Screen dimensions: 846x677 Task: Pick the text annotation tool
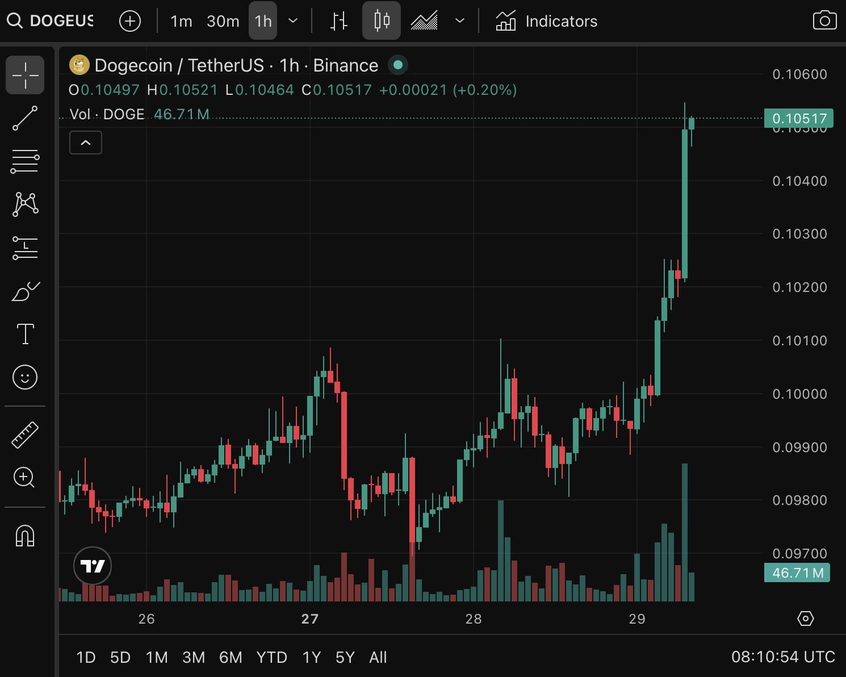click(25, 334)
